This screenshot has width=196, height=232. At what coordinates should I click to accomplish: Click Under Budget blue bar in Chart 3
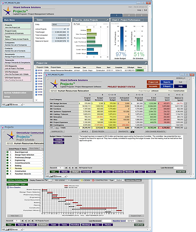(122, 39)
